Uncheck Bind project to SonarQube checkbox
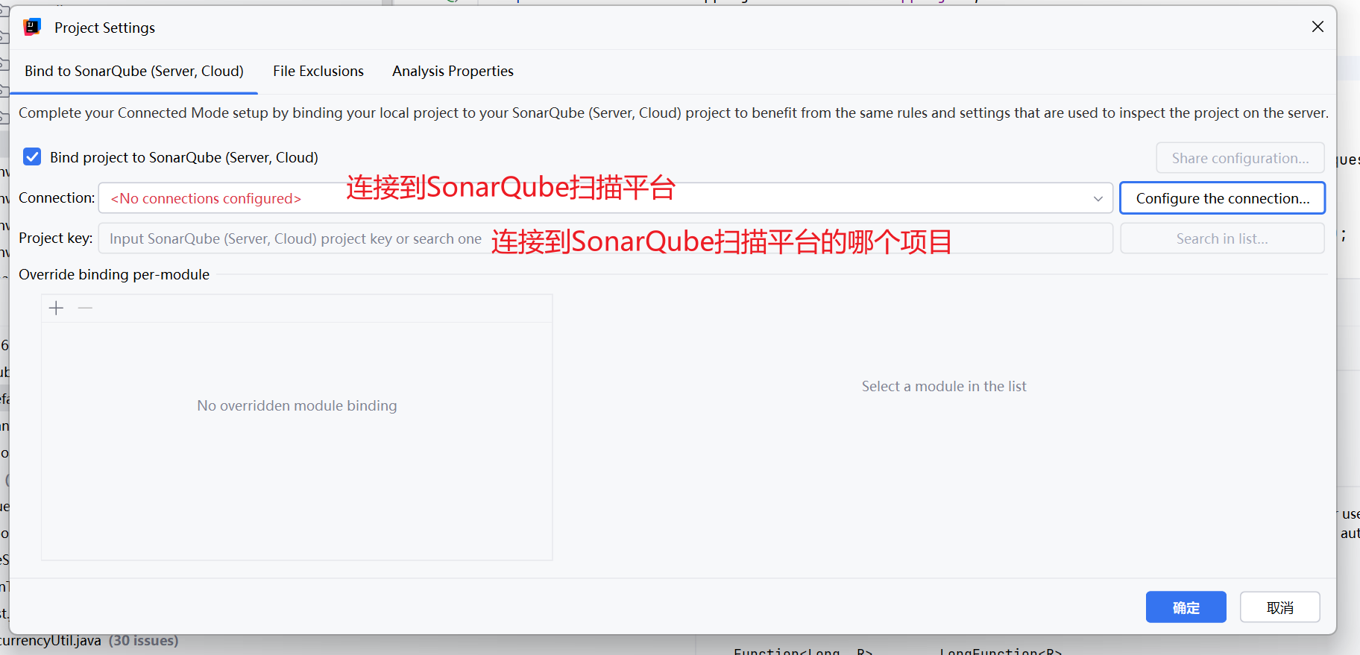 pos(32,156)
